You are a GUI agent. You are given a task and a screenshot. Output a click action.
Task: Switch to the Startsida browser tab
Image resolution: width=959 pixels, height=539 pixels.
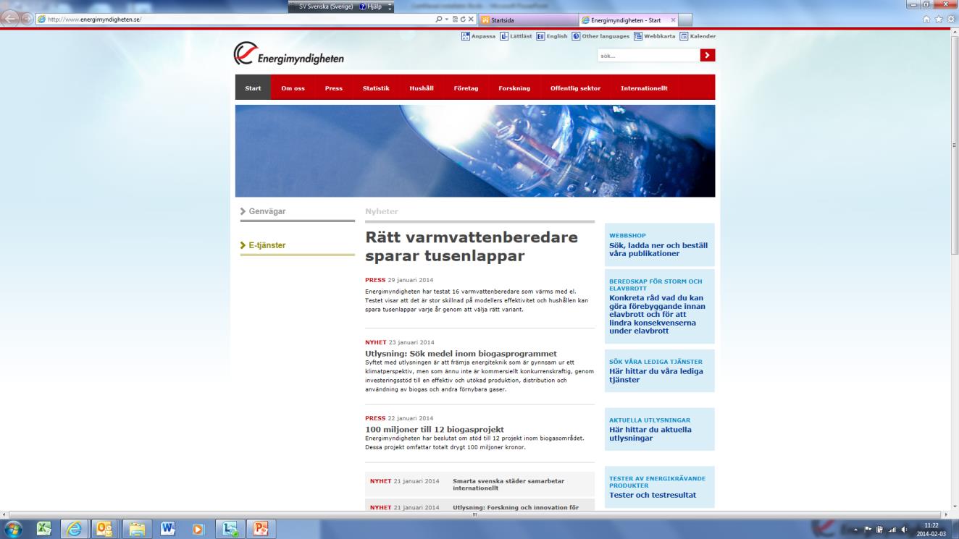[527, 20]
